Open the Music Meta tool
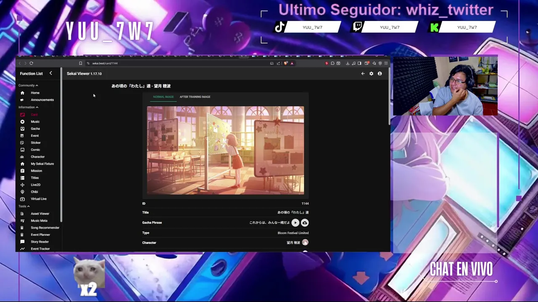Viewport: 538px width, 302px height. tap(39, 221)
